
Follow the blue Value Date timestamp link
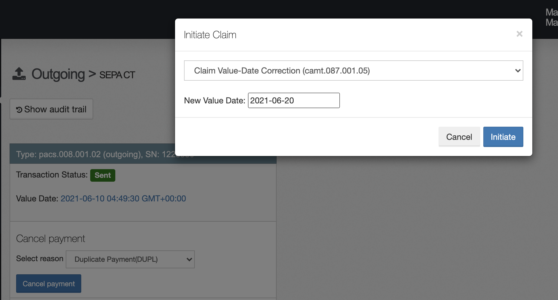123,198
